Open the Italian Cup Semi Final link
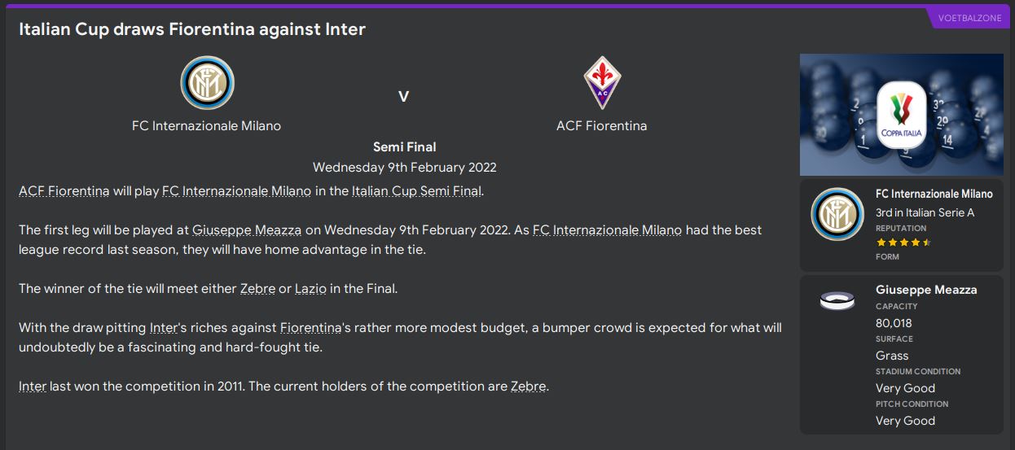The width and height of the screenshot is (1015, 450). point(416,191)
